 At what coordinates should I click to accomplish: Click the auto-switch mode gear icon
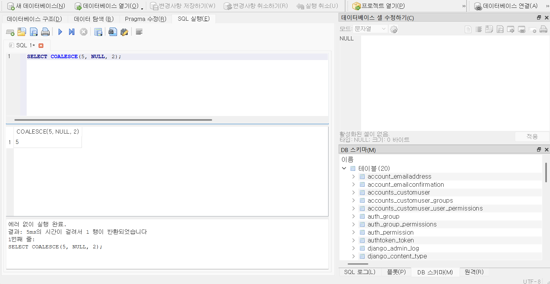pos(394,29)
